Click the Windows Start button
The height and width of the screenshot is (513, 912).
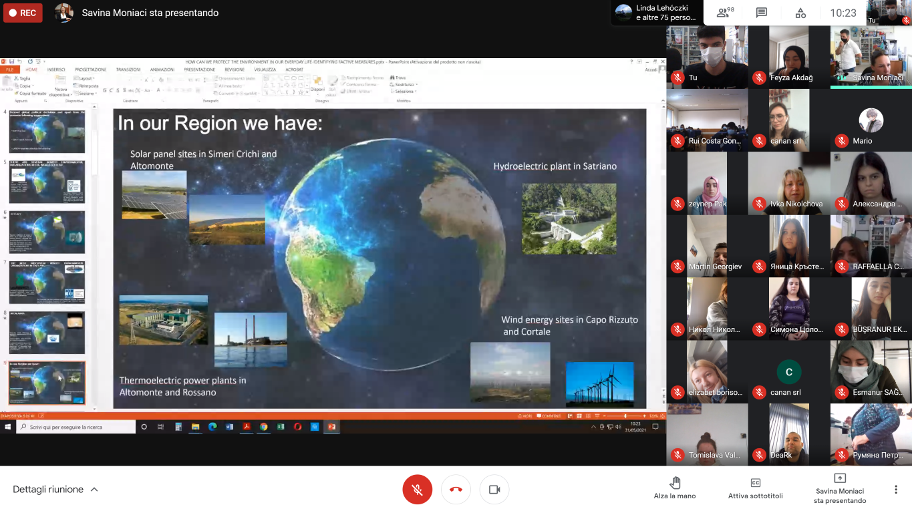pyautogui.click(x=8, y=427)
